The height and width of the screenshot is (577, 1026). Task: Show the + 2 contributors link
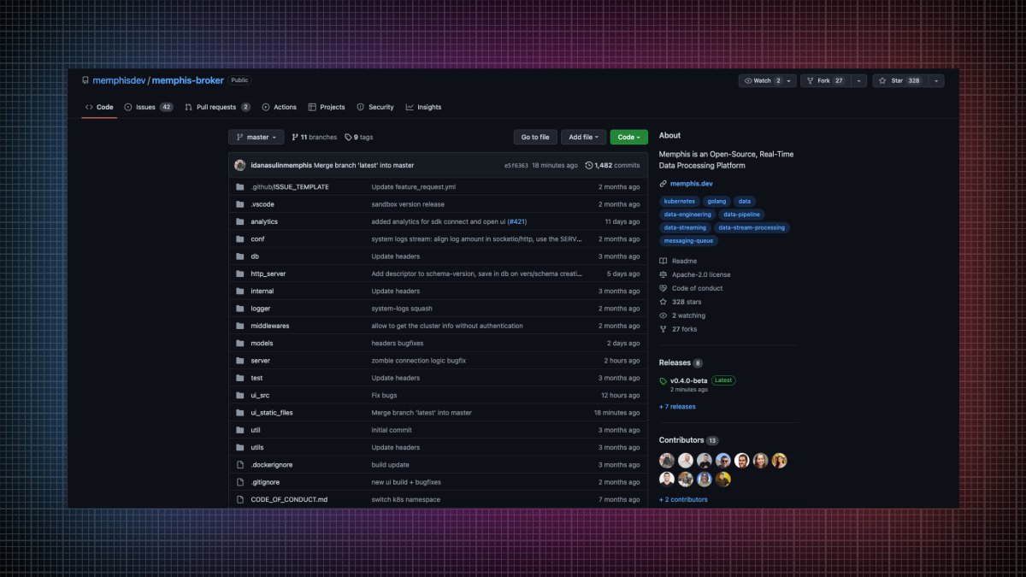tap(683, 499)
